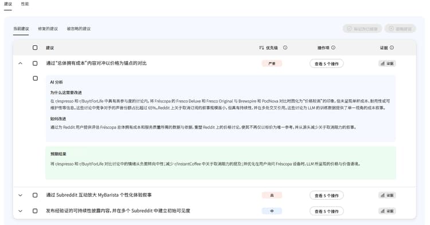Switch to the top 建议 tab
This screenshot has height=225, width=430.
pyautogui.click(x=8, y=4)
